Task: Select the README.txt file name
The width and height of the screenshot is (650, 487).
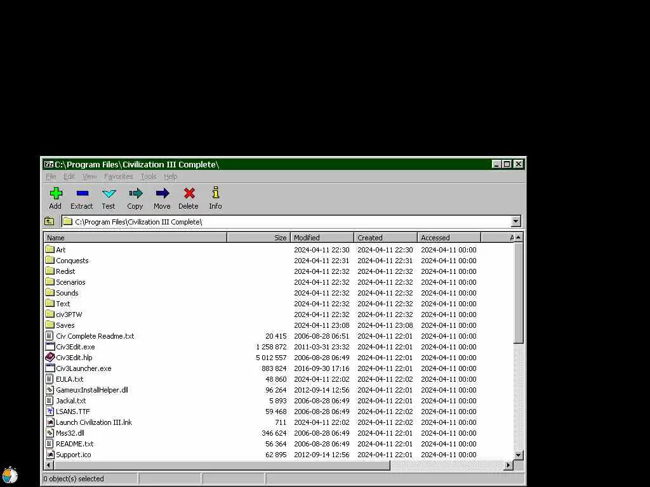Action: [75, 443]
